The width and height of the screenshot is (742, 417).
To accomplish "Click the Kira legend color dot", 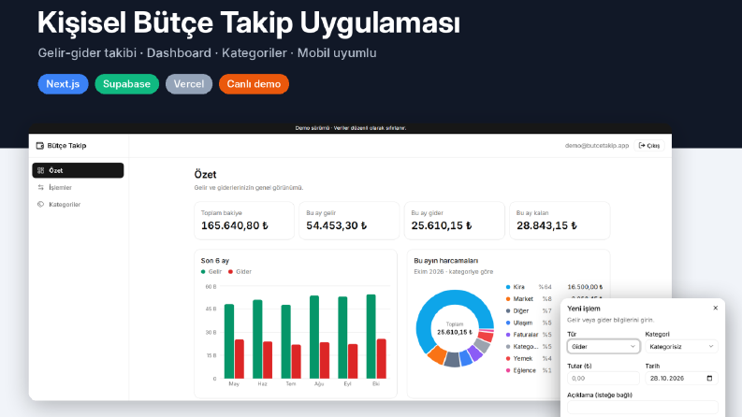I will click(508, 287).
